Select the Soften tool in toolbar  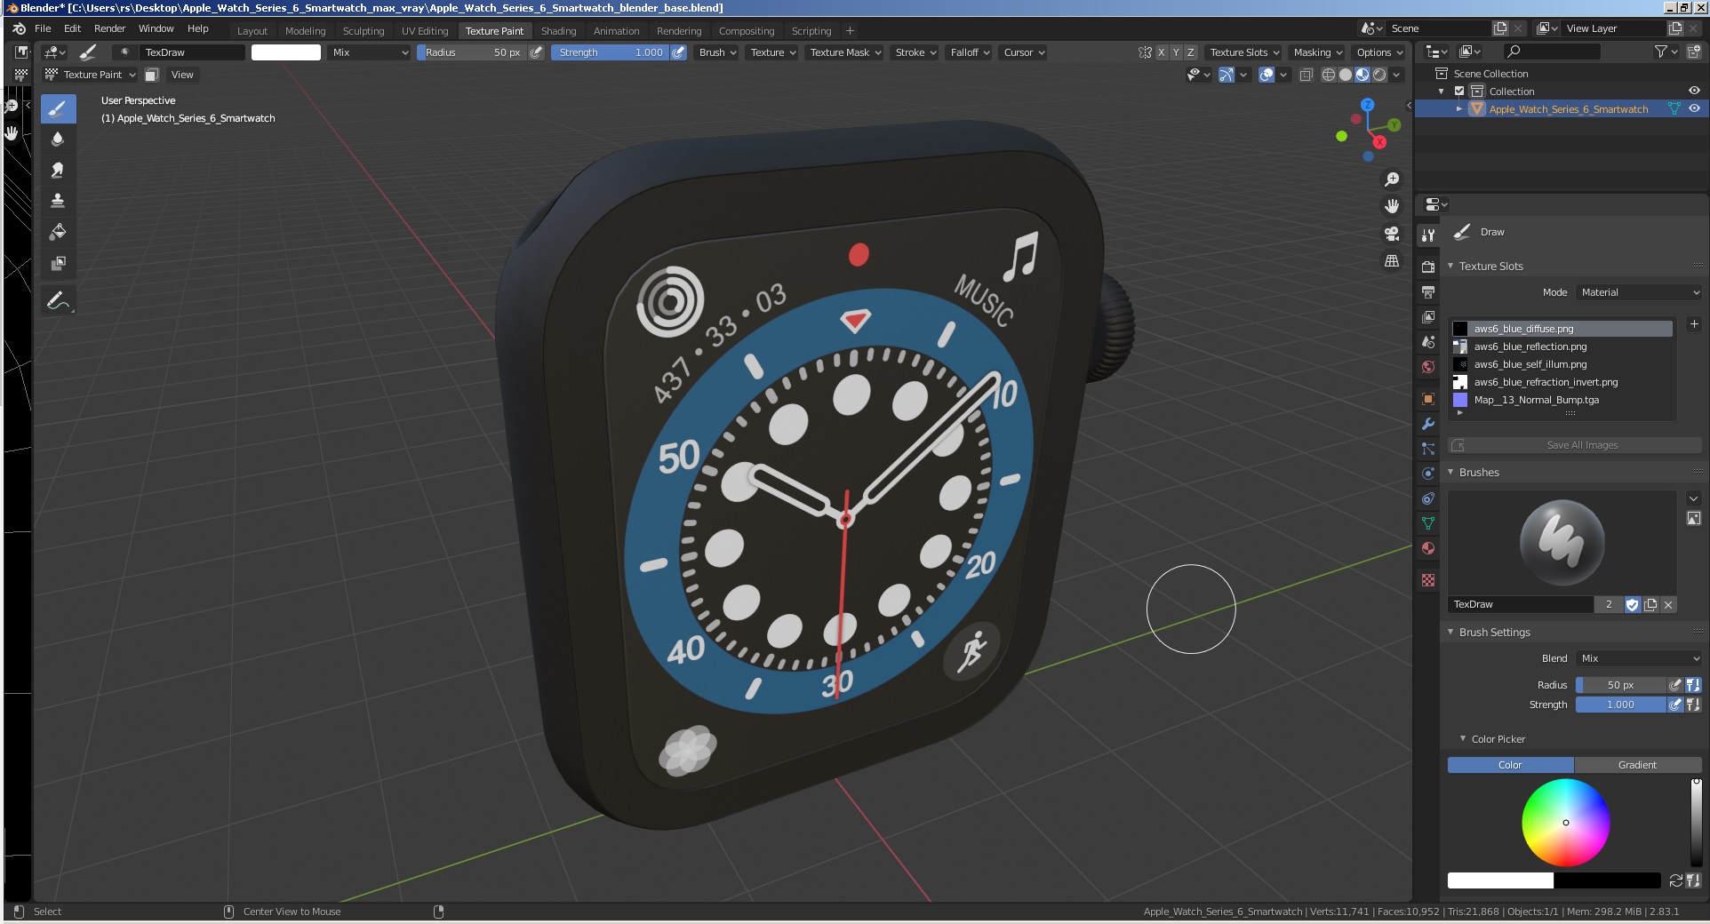58,139
